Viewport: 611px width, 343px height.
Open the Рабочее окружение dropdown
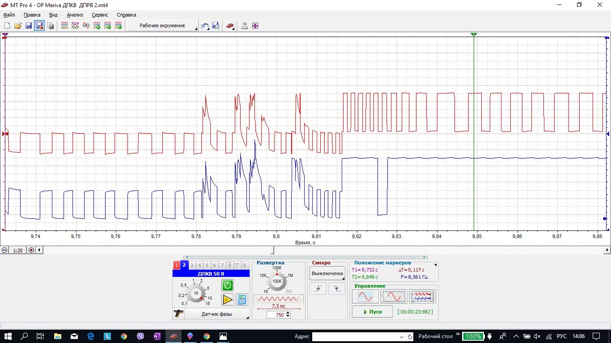[162, 26]
